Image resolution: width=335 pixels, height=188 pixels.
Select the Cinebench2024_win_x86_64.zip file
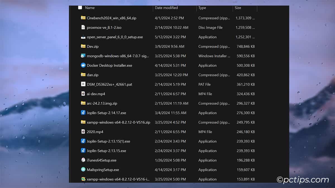click(112, 18)
